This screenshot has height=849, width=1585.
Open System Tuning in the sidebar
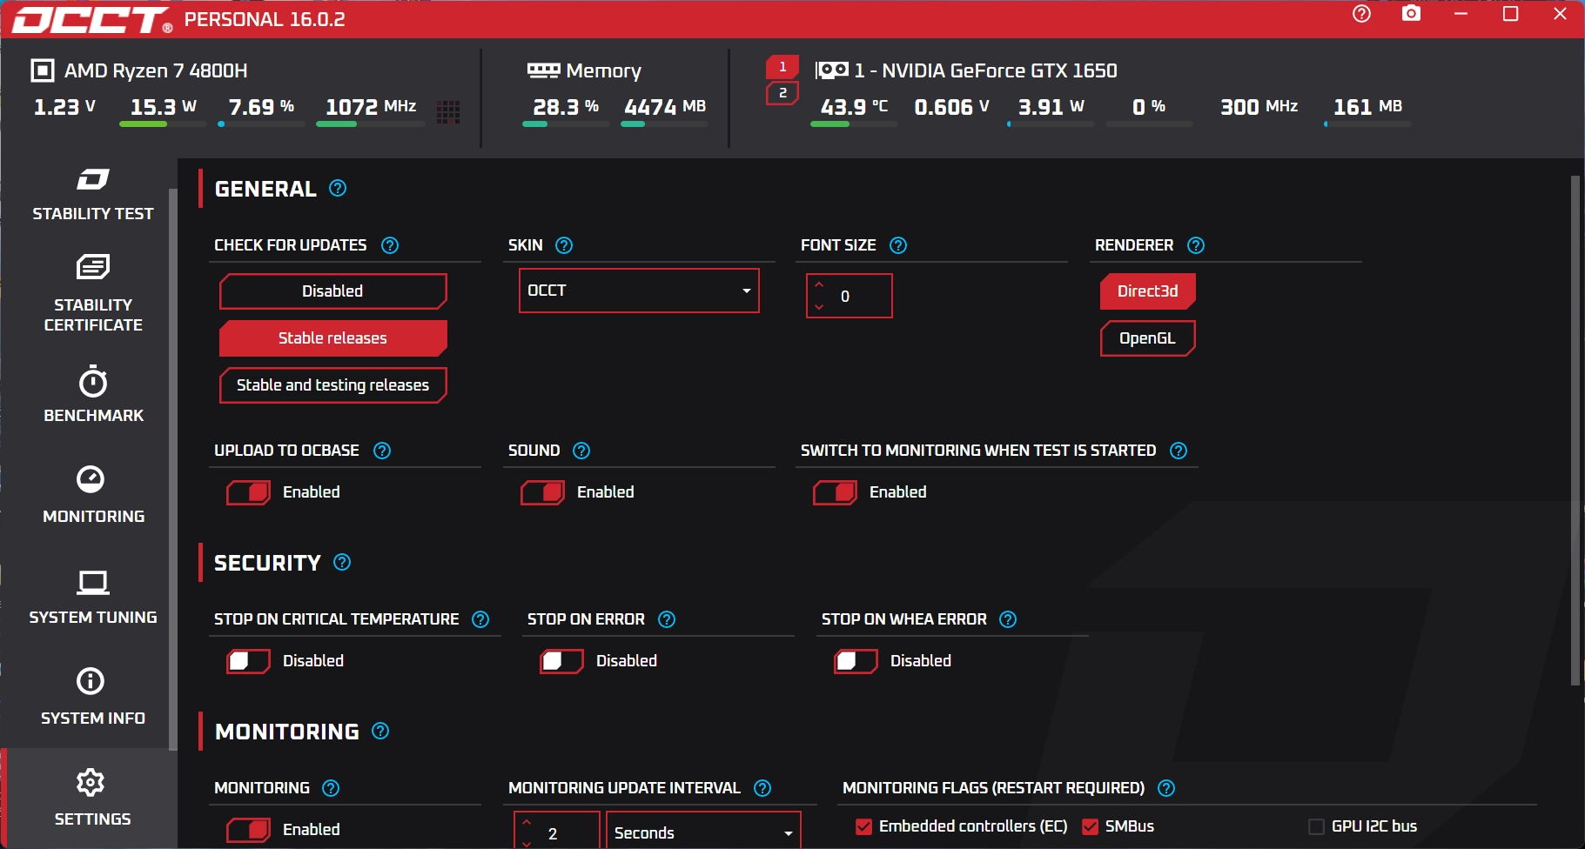(92, 597)
